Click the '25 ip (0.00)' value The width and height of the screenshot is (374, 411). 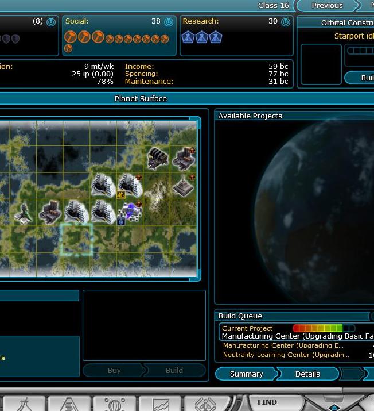92,74
